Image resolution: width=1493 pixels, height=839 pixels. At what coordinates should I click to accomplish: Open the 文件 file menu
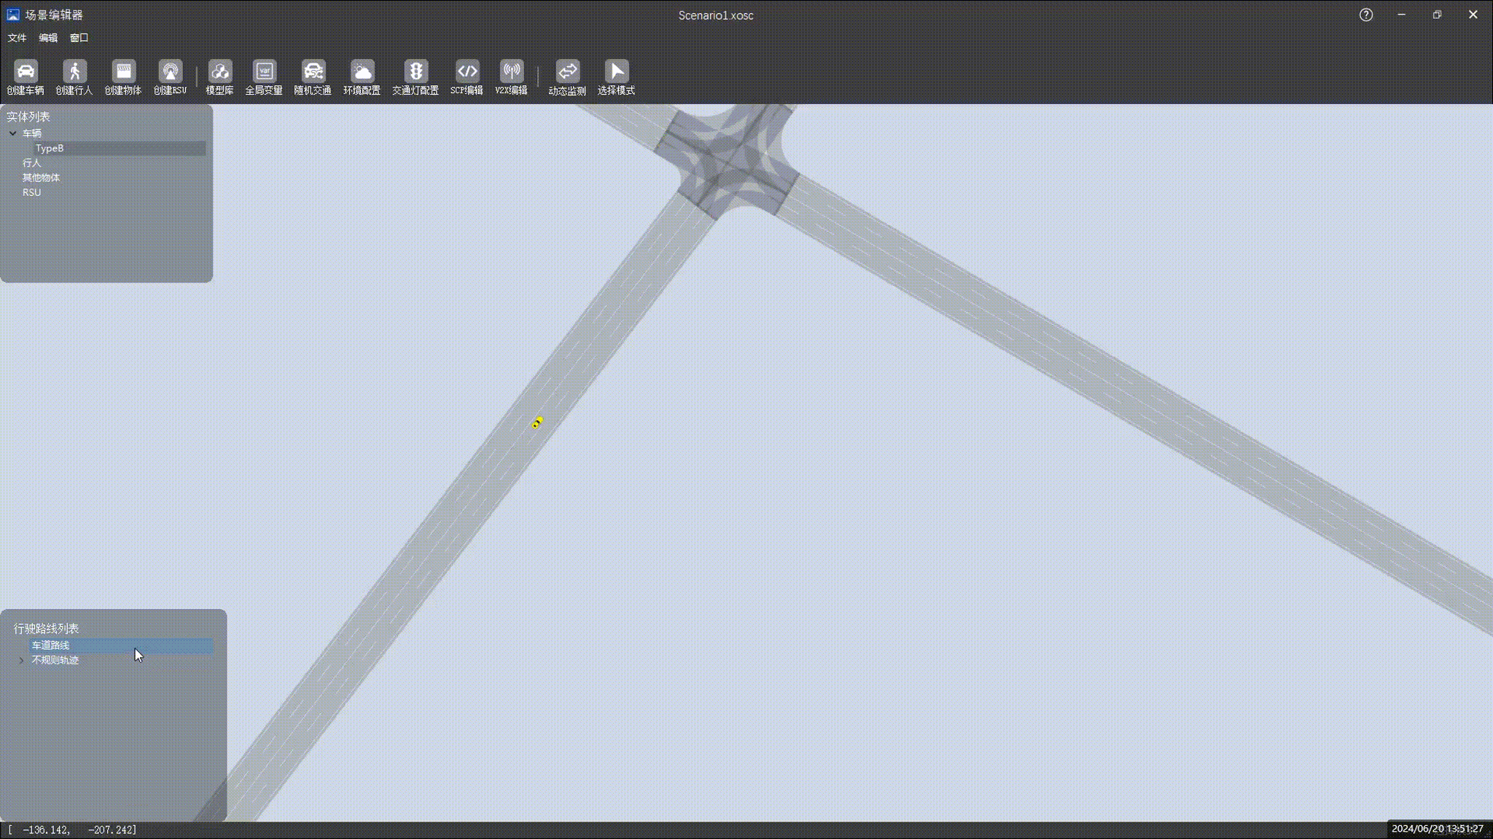17,38
